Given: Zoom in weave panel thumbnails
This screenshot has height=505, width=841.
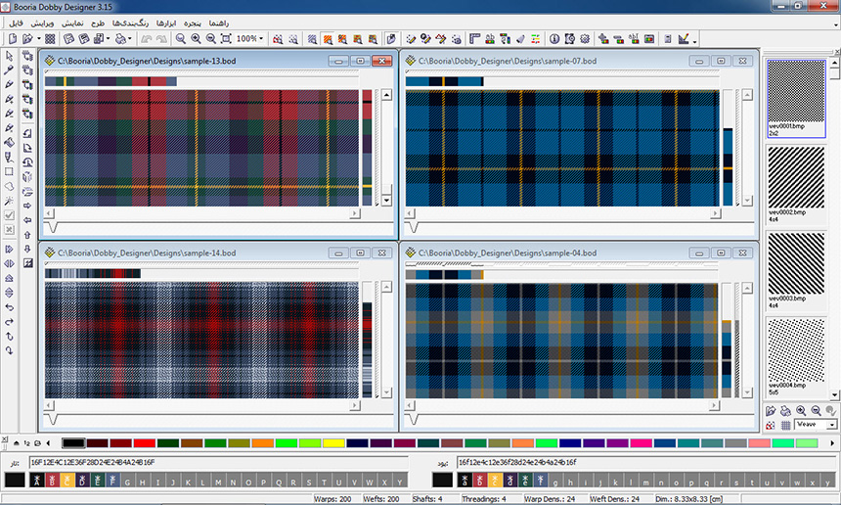Looking at the screenshot, I should 801,410.
